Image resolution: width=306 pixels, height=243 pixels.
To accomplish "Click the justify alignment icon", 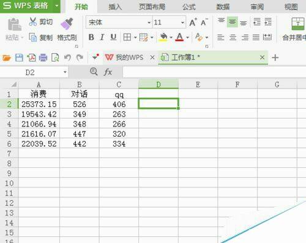I will pos(256,37).
